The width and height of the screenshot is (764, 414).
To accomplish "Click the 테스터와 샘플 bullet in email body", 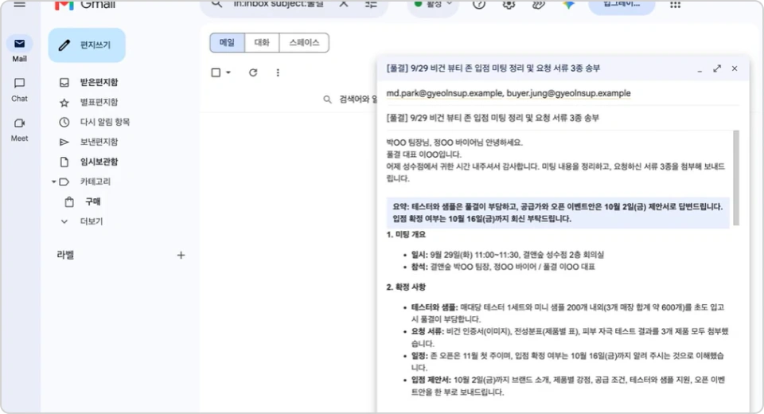I will tap(567, 313).
